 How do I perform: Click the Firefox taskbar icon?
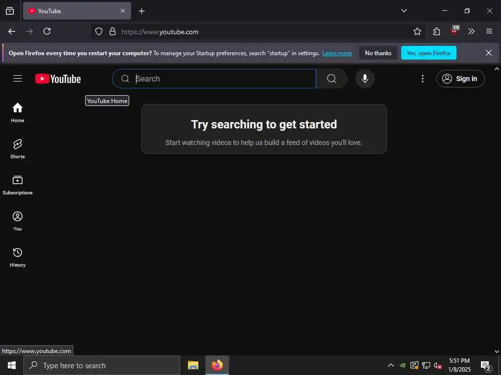click(217, 365)
